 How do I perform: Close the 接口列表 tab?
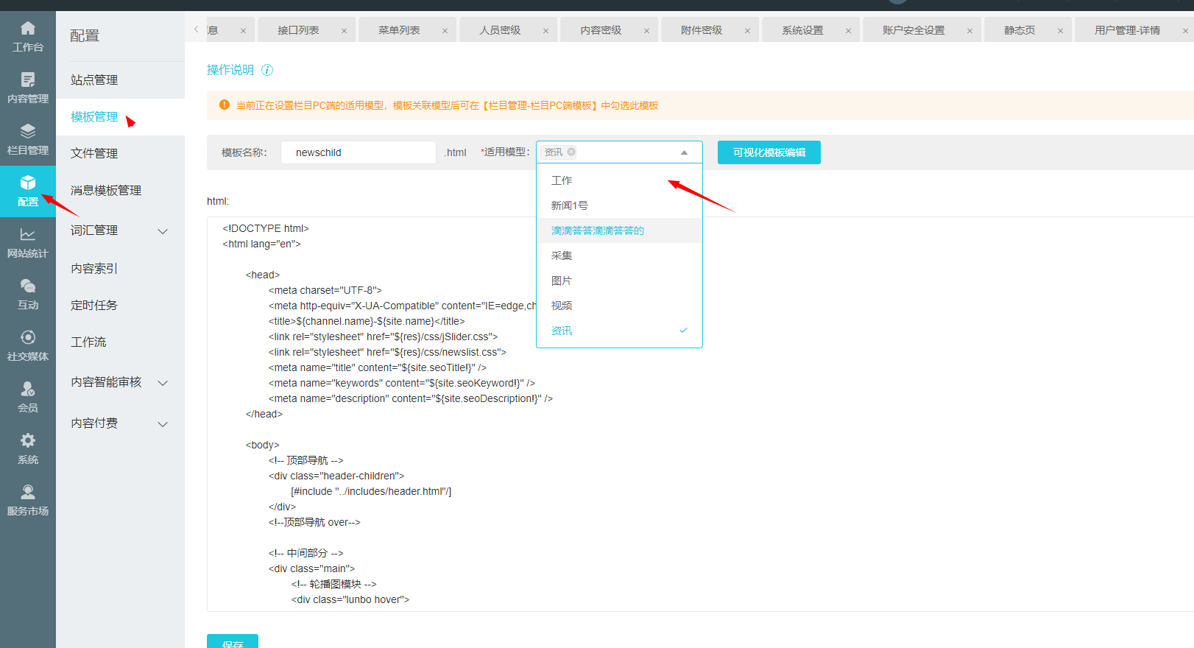[344, 31]
